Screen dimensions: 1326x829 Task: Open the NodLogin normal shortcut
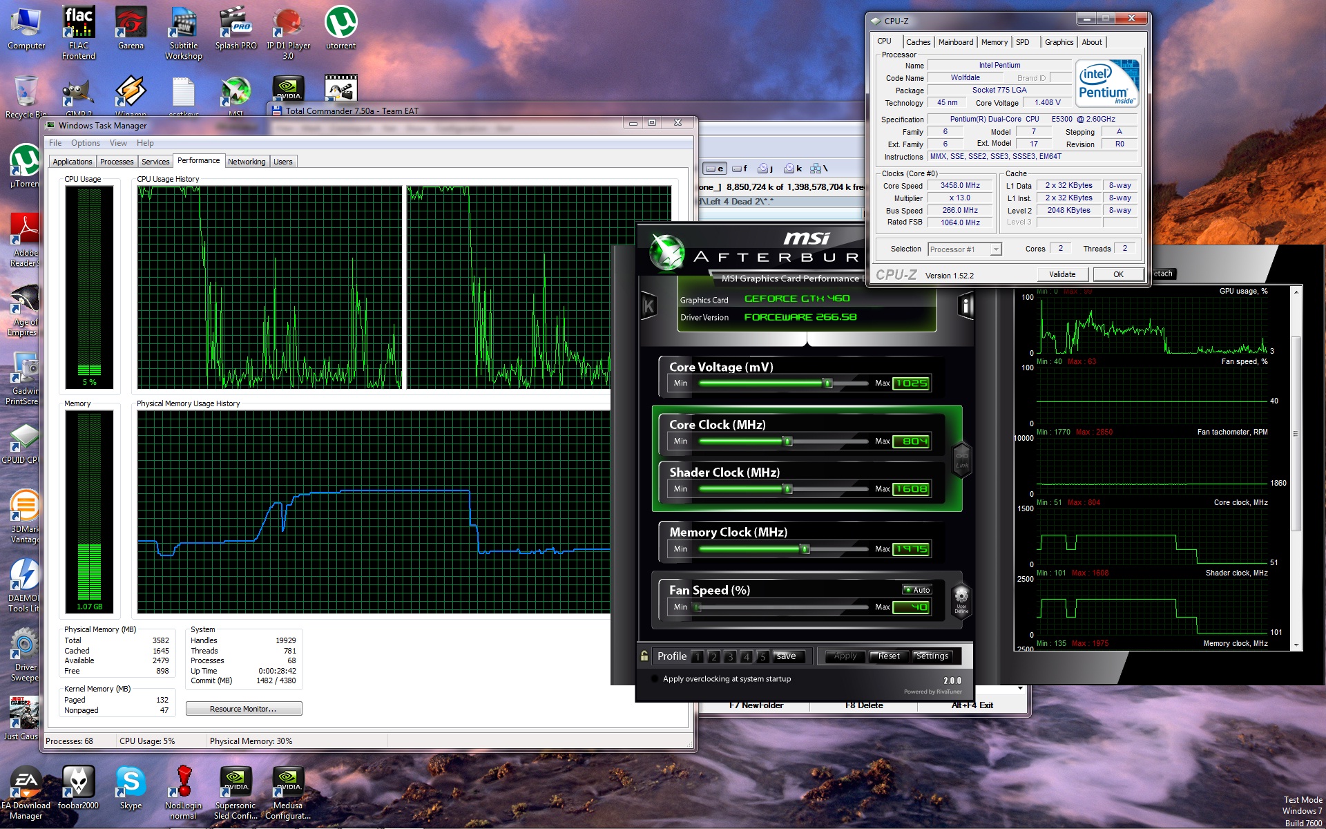pyautogui.click(x=183, y=793)
